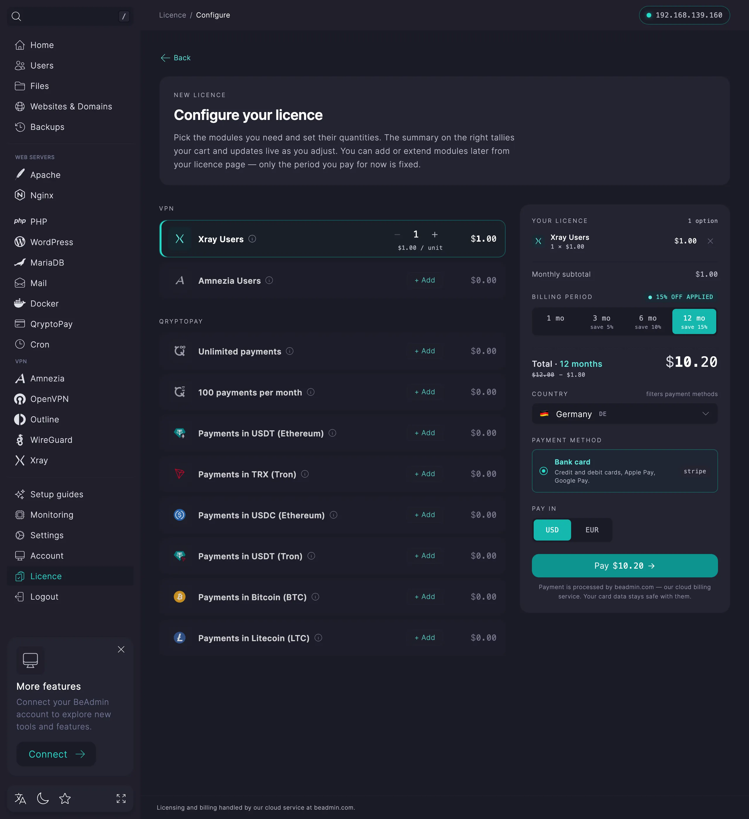Click the Xray Users module row title
Screen dimensions: 749x819
point(221,239)
